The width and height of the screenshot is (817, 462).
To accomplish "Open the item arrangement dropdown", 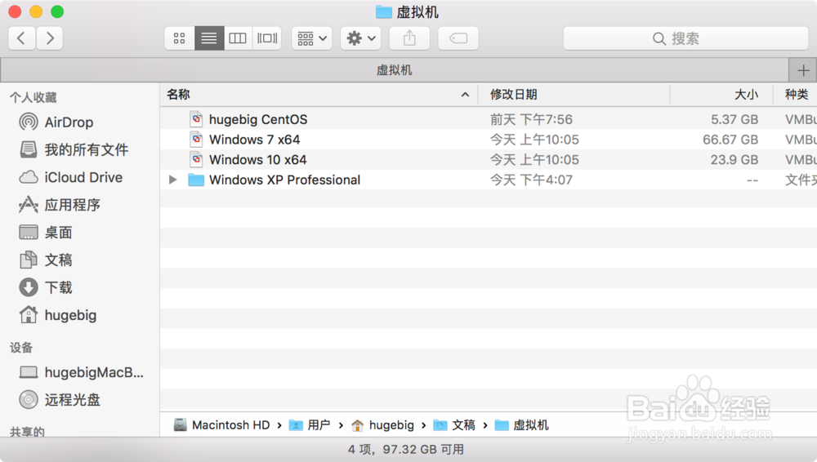I will coord(311,38).
